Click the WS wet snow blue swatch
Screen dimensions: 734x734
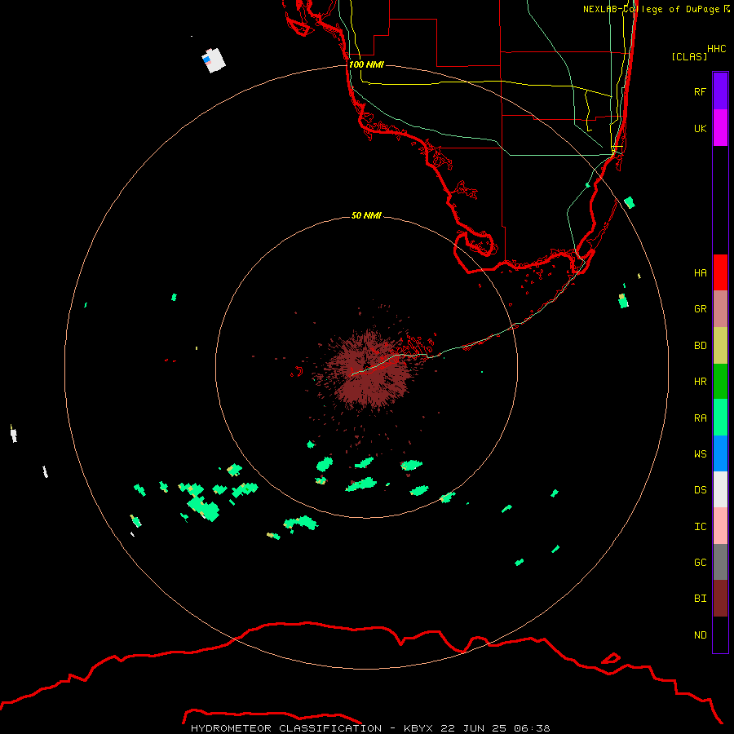tap(720, 453)
